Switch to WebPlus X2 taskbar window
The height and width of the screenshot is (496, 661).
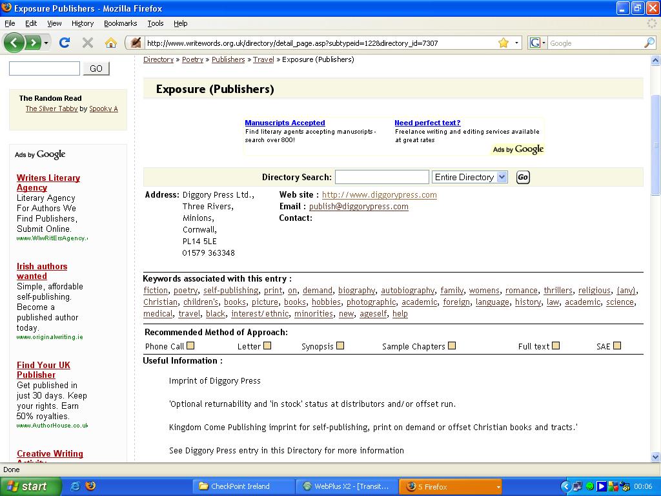[x=347, y=486]
